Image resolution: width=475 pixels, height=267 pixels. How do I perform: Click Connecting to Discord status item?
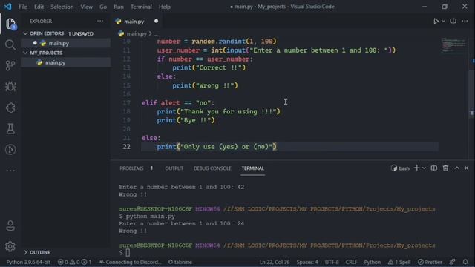click(x=131, y=262)
